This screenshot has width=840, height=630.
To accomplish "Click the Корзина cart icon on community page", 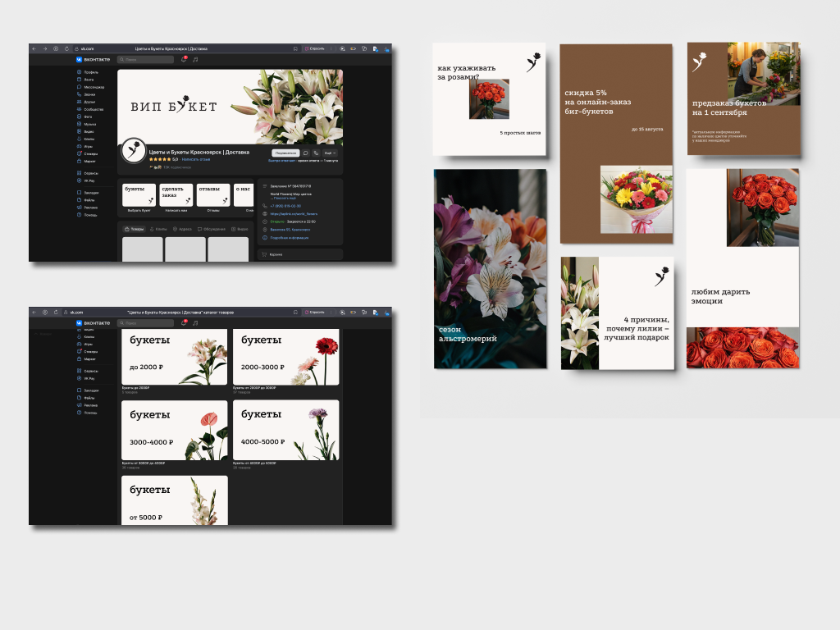I will (265, 254).
